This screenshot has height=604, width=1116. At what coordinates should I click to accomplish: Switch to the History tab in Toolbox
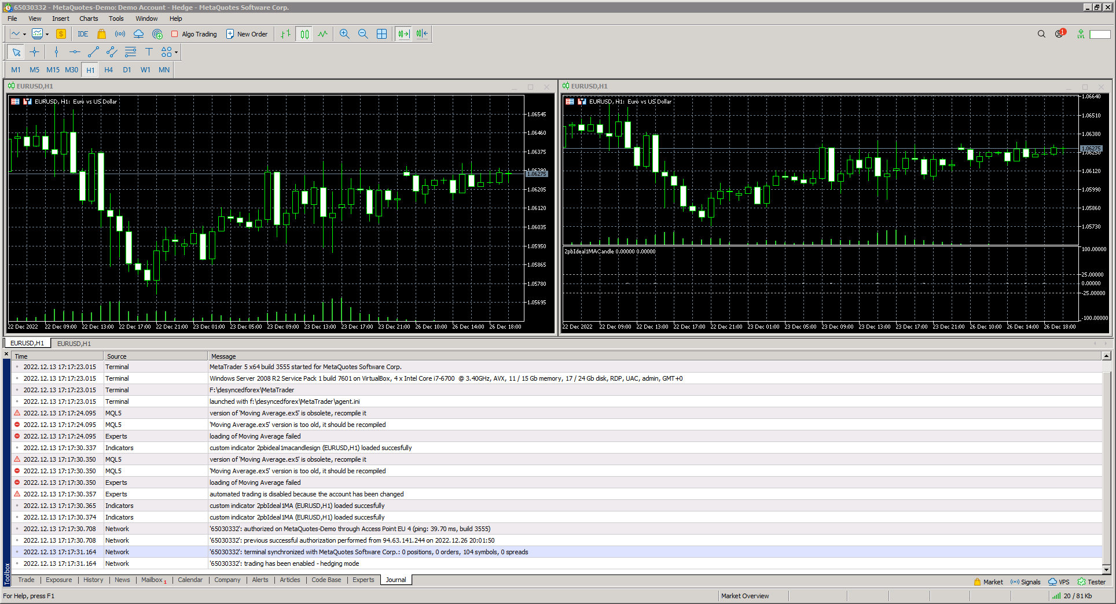point(93,580)
